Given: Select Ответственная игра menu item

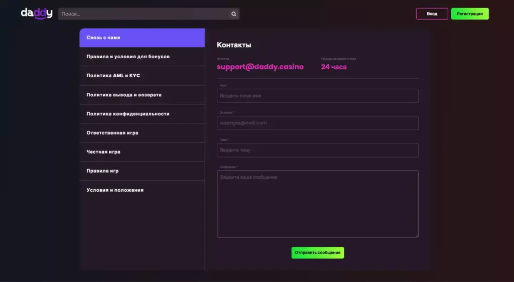Looking at the screenshot, I should (x=142, y=133).
